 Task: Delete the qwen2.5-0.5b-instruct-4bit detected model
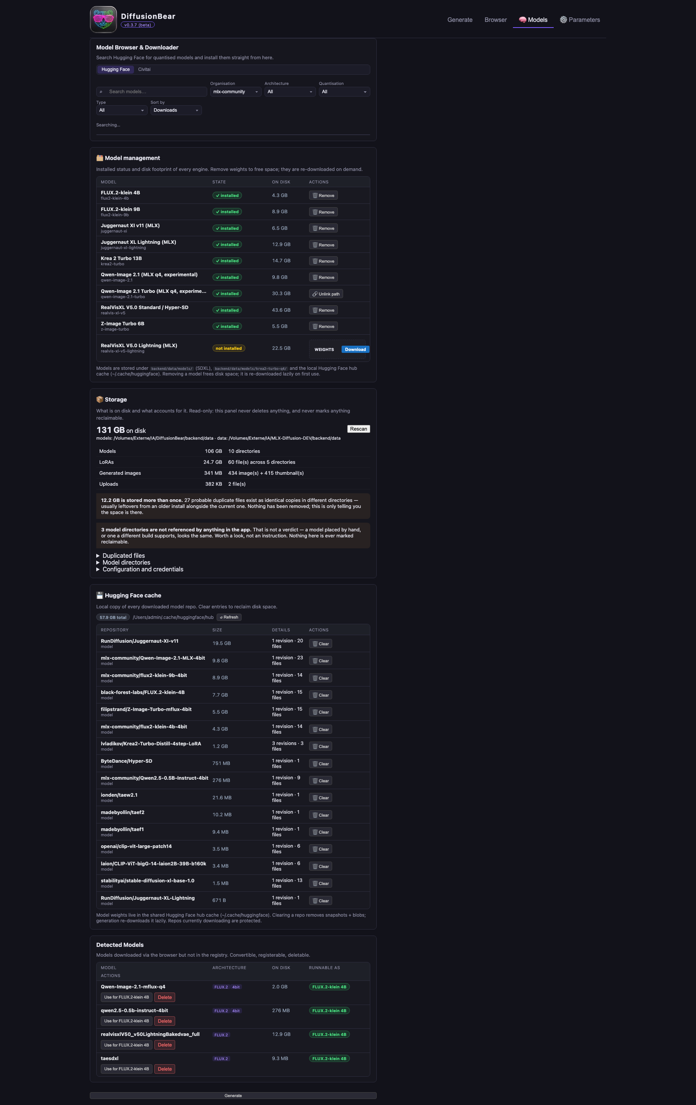point(165,1021)
